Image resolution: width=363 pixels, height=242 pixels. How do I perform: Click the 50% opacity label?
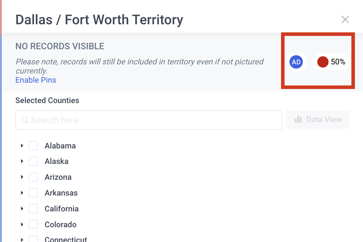point(338,62)
